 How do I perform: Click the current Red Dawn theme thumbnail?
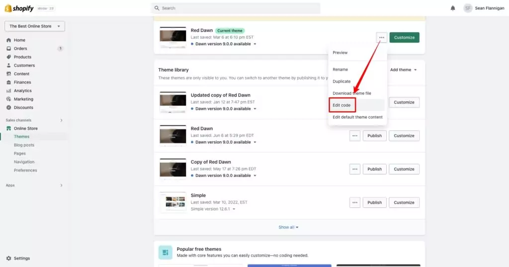click(x=172, y=38)
